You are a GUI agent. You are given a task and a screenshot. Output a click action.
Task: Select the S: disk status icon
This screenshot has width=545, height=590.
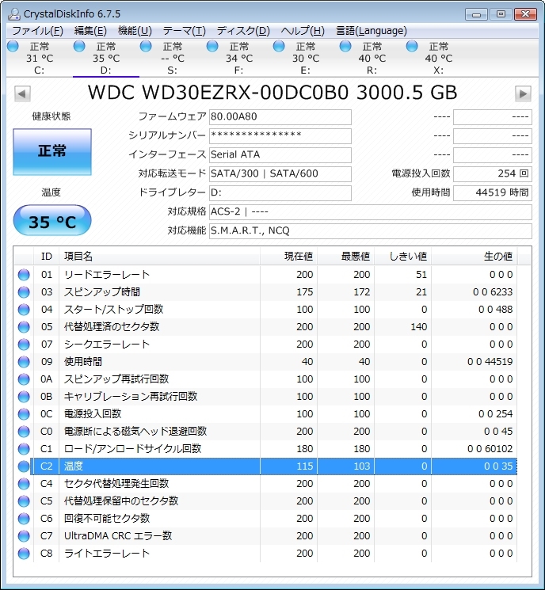146,46
